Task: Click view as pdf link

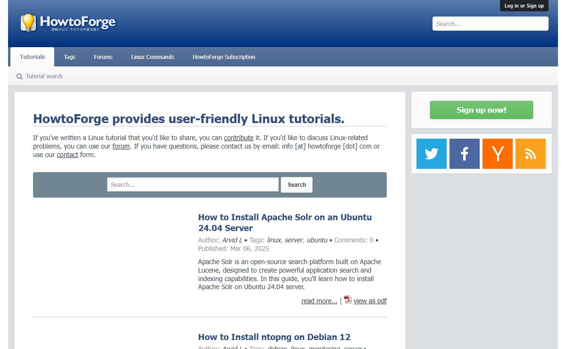Action: coord(370,301)
